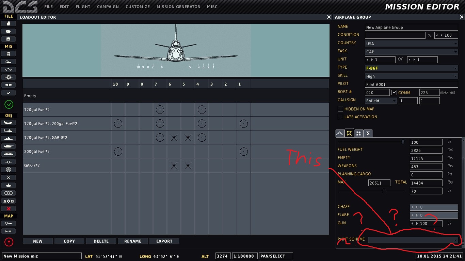Switch to the route waypoints tab

340,133
